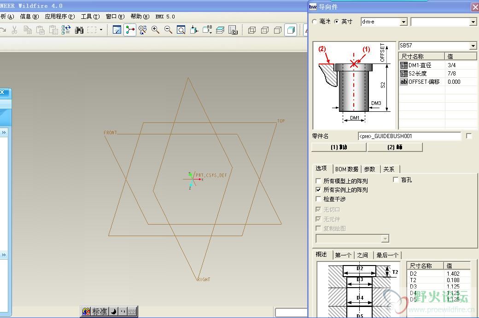The height and width of the screenshot is (318, 479).
Task: Click the IME soft keyboard icon
Action: [x=132, y=311]
